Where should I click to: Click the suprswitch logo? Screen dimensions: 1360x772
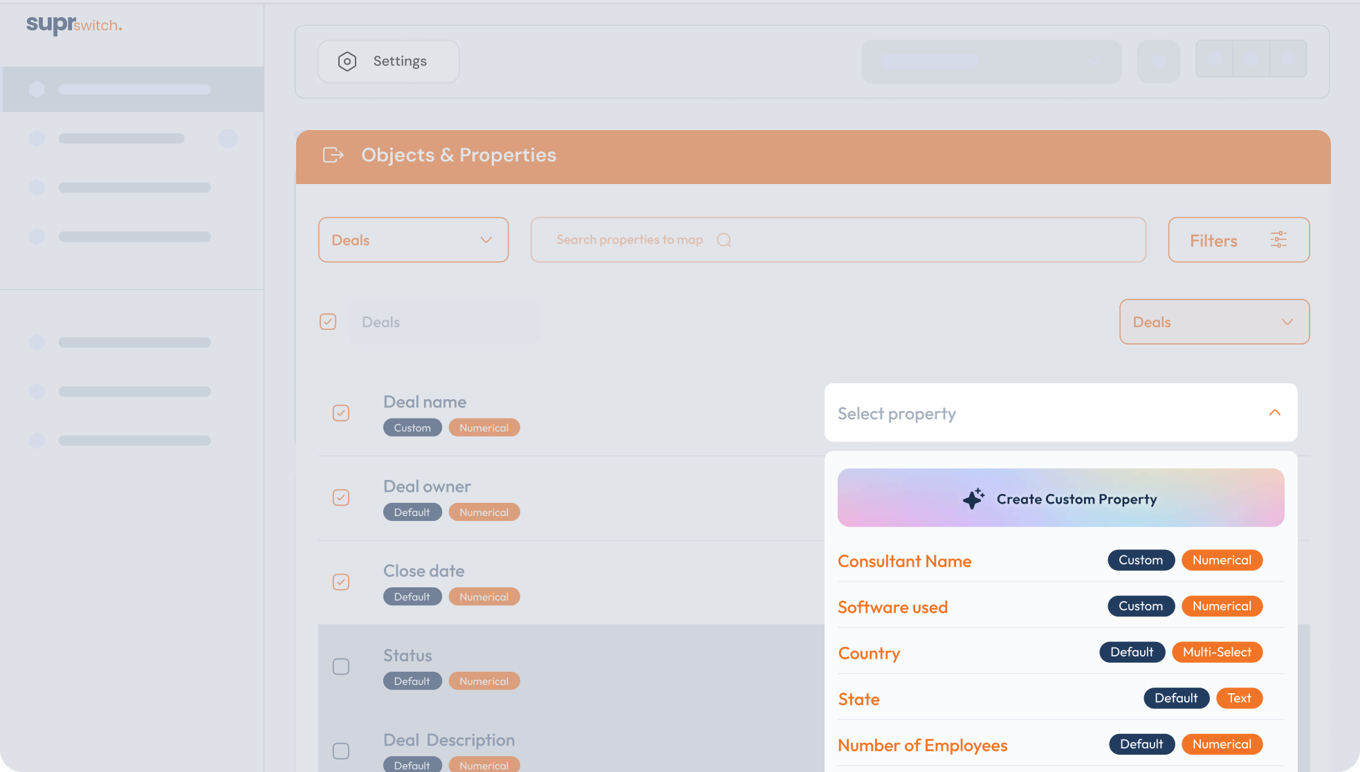tap(74, 25)
